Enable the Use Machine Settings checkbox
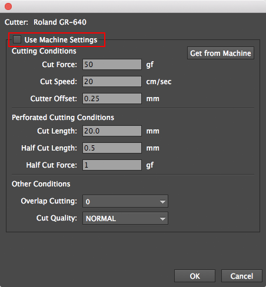 click(x=17, y=39)
